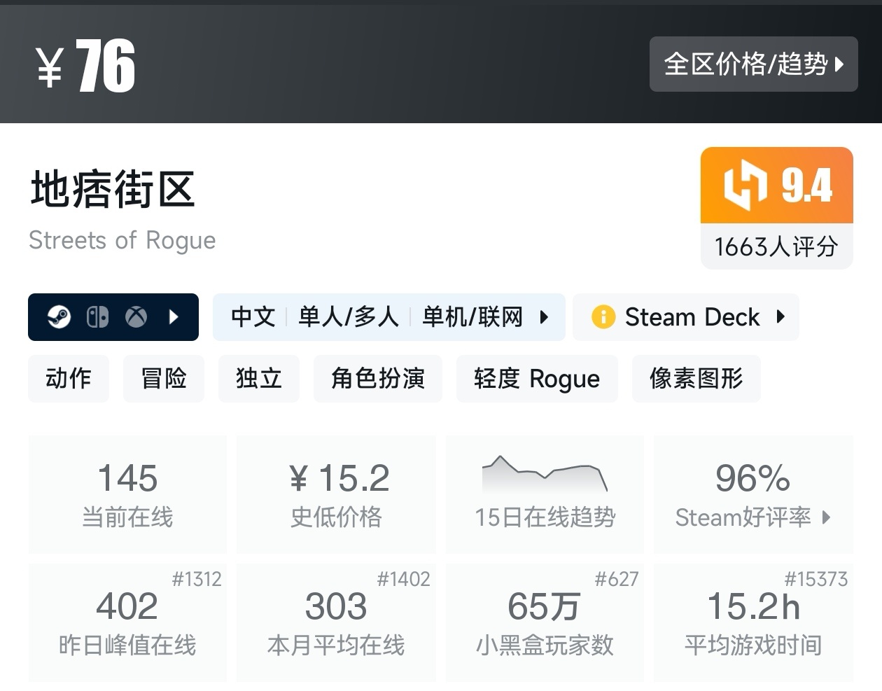Open the 小黑盒玩家数 65万 card
This screenshot has width=882, height=691.
(x=545, y=622)
